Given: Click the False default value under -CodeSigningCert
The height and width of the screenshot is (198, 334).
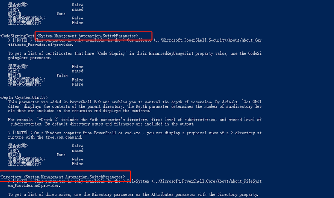Looking at the screenshot, I should 62,76.
